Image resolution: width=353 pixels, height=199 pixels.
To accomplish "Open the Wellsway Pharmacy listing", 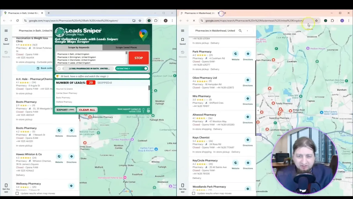I will pyautogui.click(x=28, y=184).
